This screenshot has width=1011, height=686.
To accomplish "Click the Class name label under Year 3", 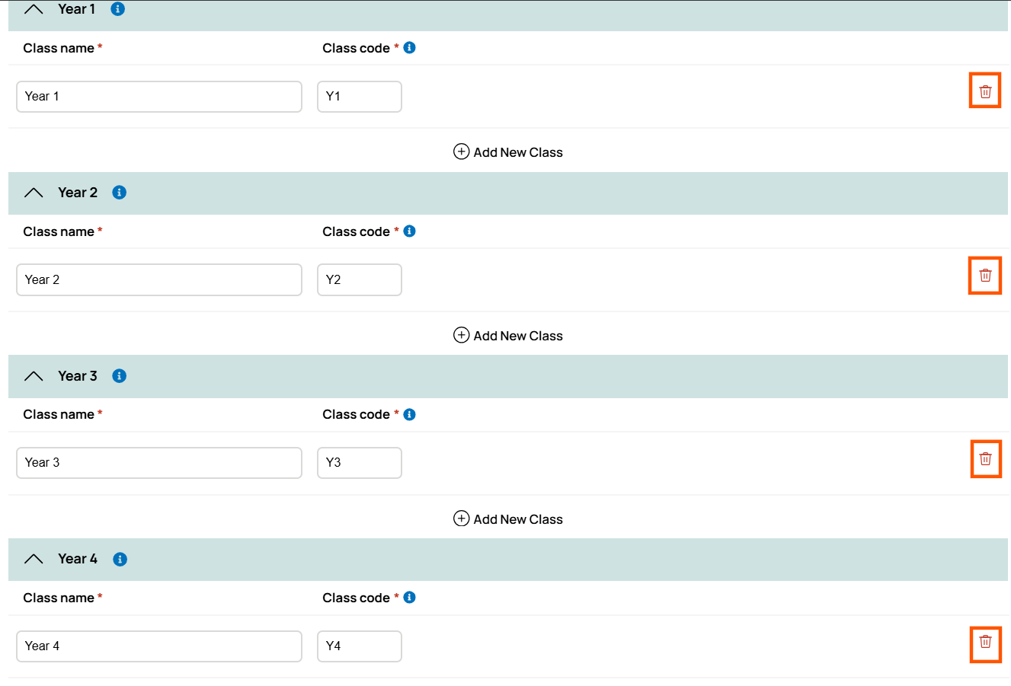I will pos(59,415).
